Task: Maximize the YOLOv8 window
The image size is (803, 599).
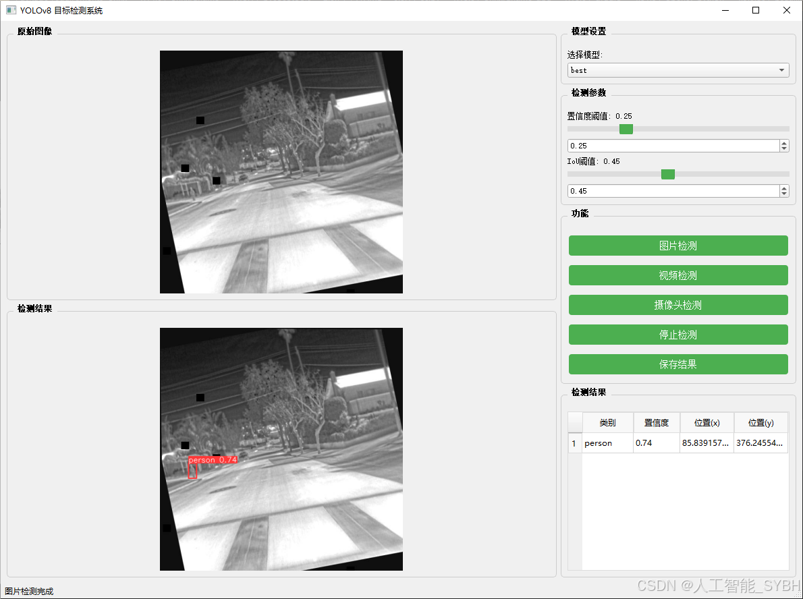Action: point(756,10)
